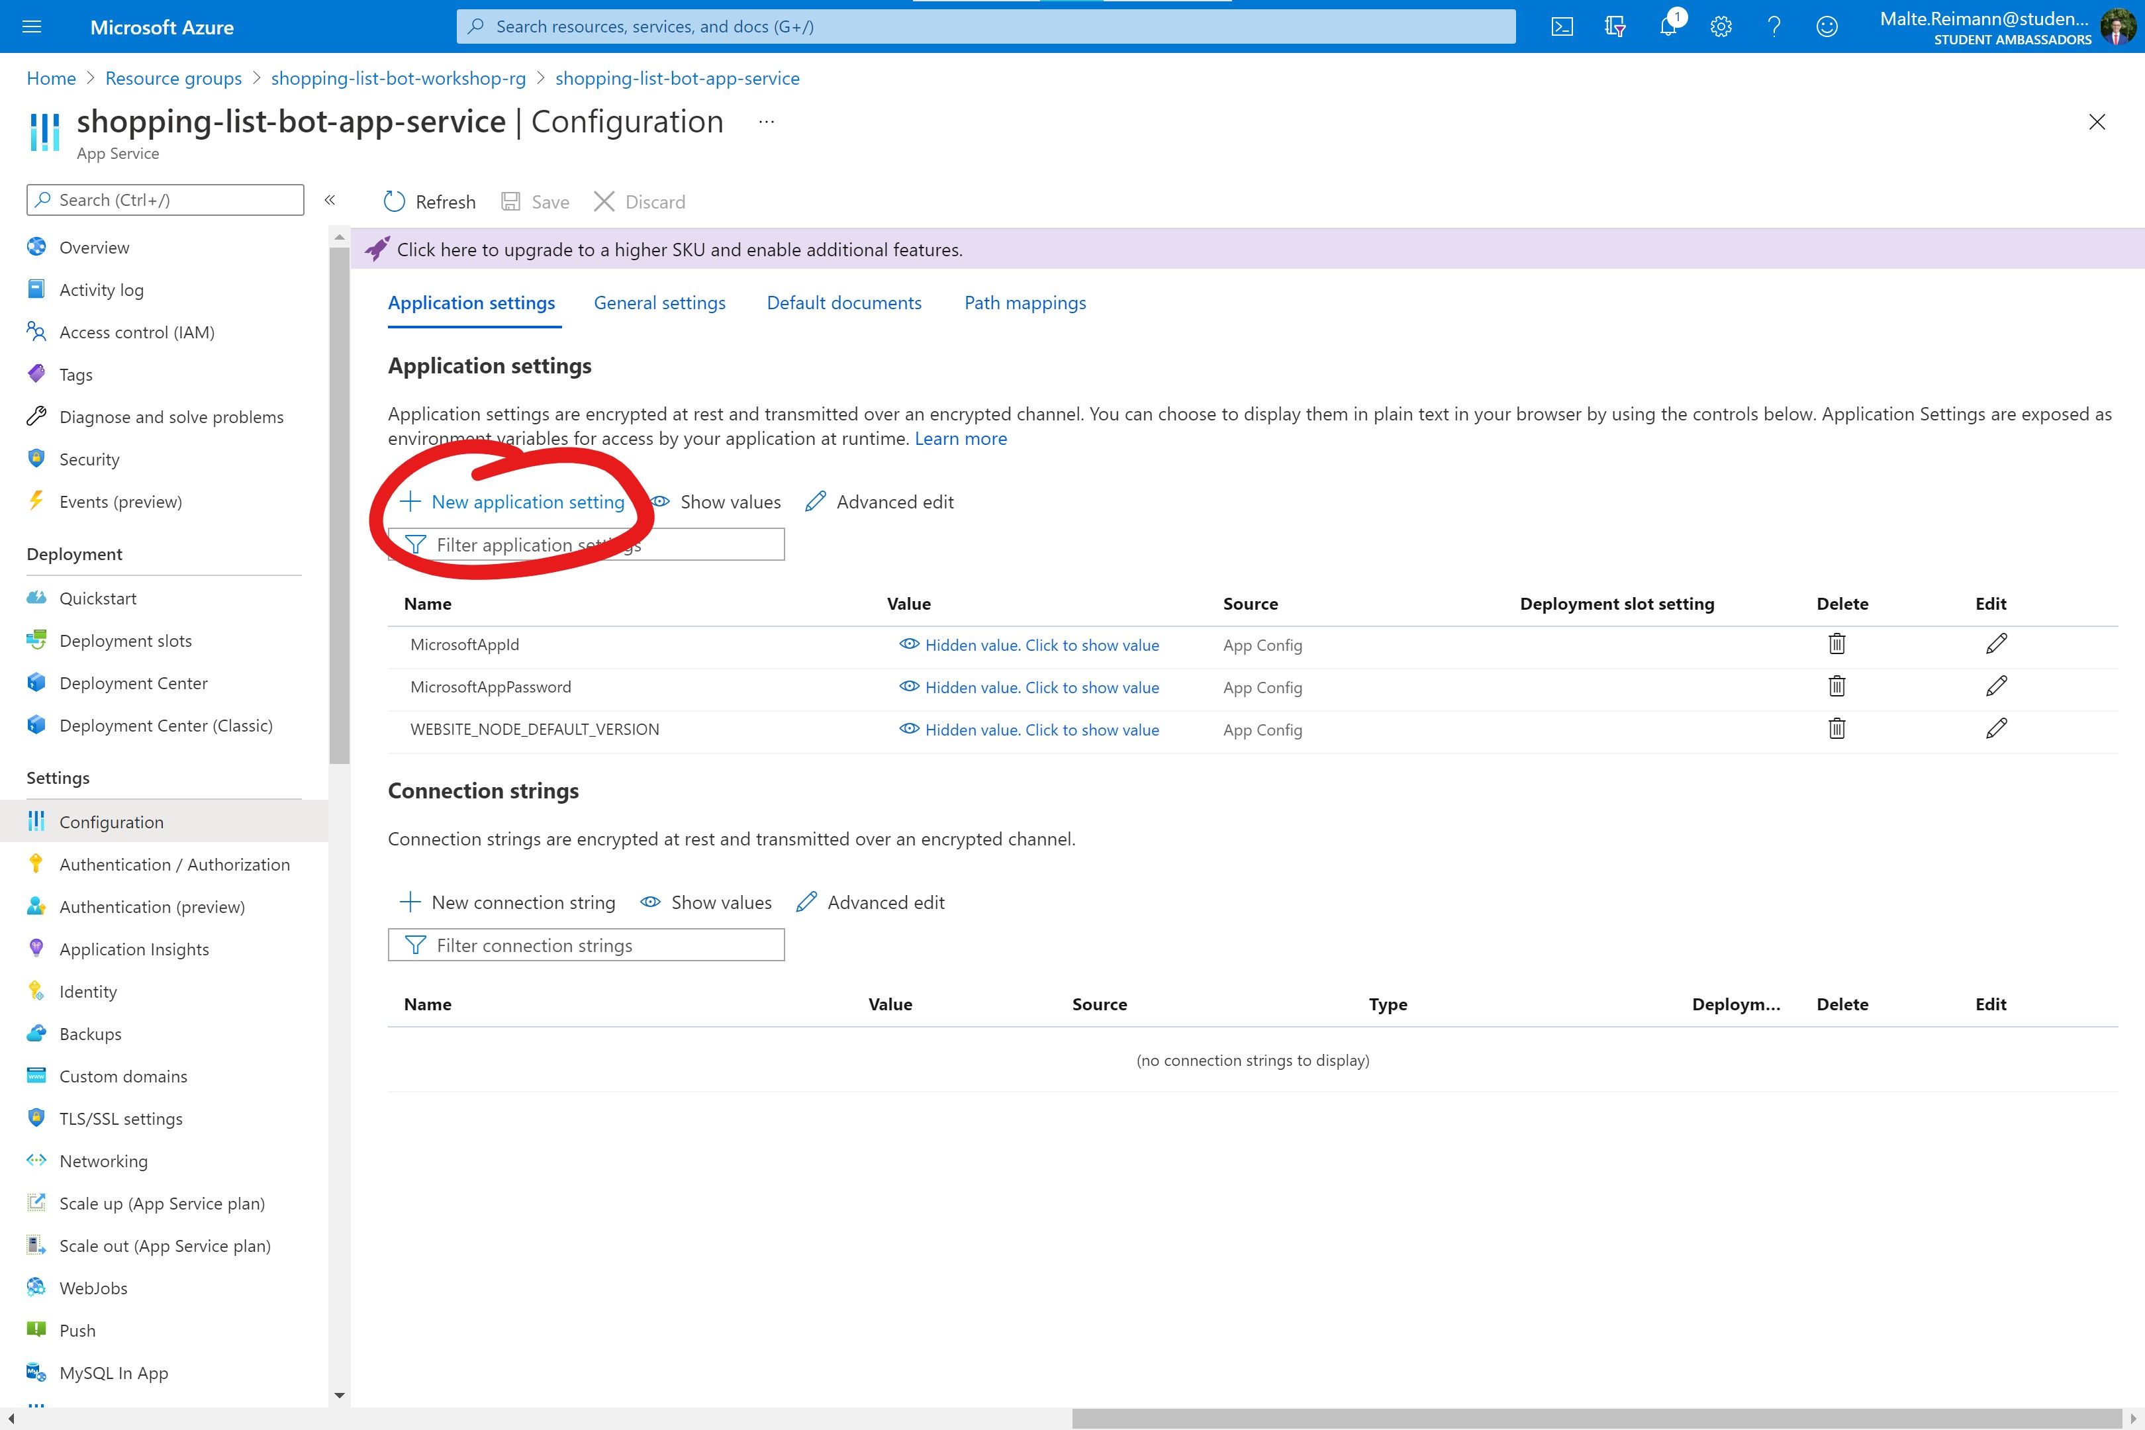Delete the MicrosoftAppId setting
The height and width of the screenshot is (1430, 2145).
coord(1836,644)
